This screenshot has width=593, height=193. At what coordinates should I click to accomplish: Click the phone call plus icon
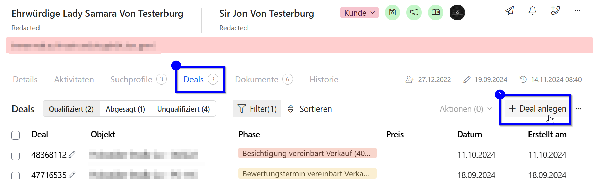(x=555, y=10)
